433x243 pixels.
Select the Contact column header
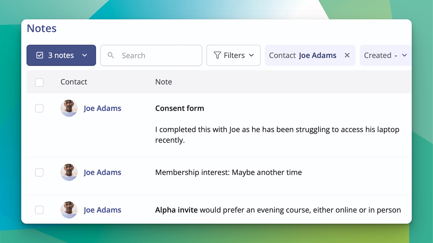click(x=73, y=82)
